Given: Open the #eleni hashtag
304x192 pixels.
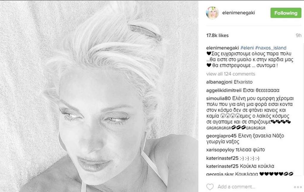Looking at the screenshot, I should click(247, 48).
